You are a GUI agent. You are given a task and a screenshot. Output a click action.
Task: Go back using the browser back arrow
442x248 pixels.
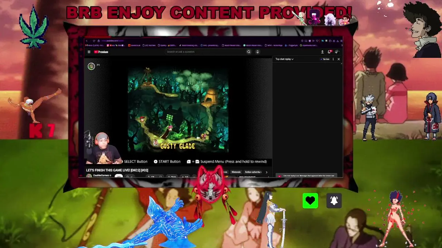[87, 41]
